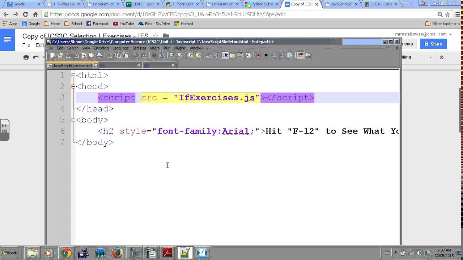
Task: Click the Google Docs print icon
Action: tap(26, 57)
